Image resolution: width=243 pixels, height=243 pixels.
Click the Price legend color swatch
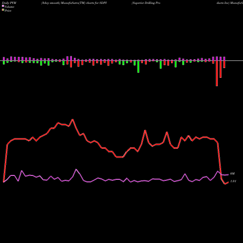pos(3,10)
